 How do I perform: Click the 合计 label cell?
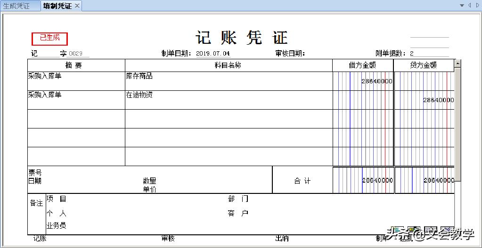302,180
